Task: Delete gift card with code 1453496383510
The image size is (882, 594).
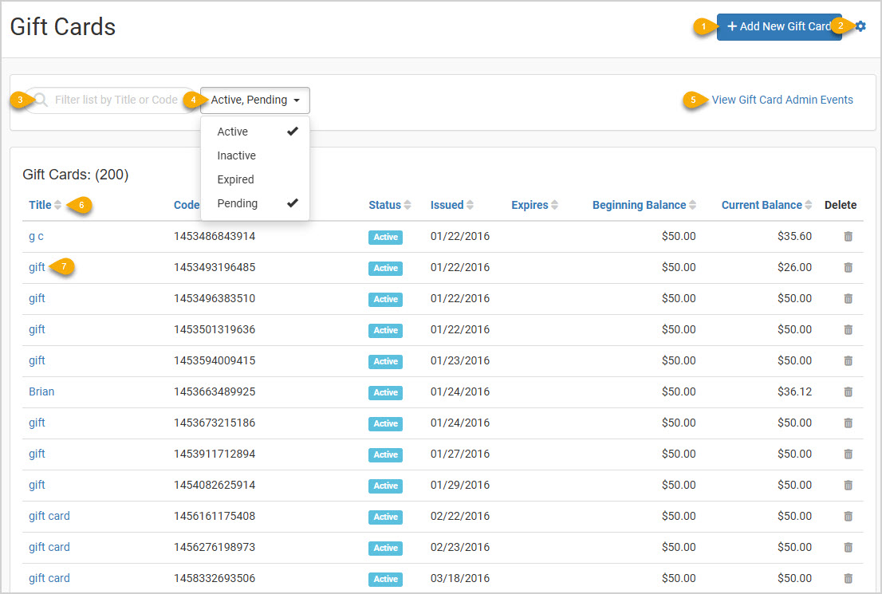Action: point(849,298)
